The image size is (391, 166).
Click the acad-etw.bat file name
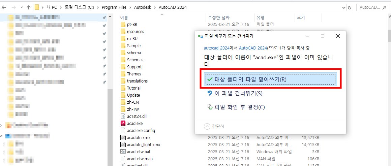138,151
